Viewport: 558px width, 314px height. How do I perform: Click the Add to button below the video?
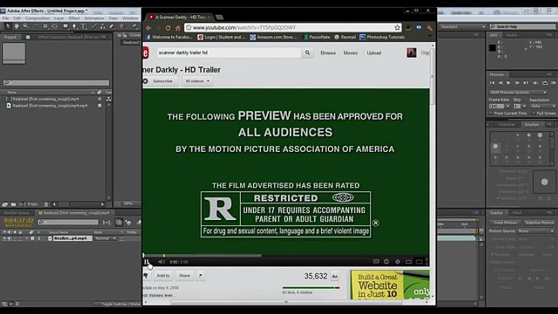tap(163, 276)
